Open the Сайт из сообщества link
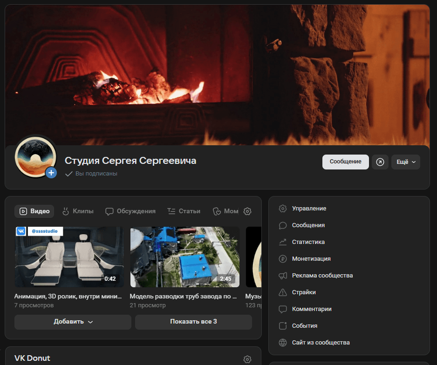Image resolution: width=437 pixels, height=365 pixels. pyautogui.click(x=321, y=343)
